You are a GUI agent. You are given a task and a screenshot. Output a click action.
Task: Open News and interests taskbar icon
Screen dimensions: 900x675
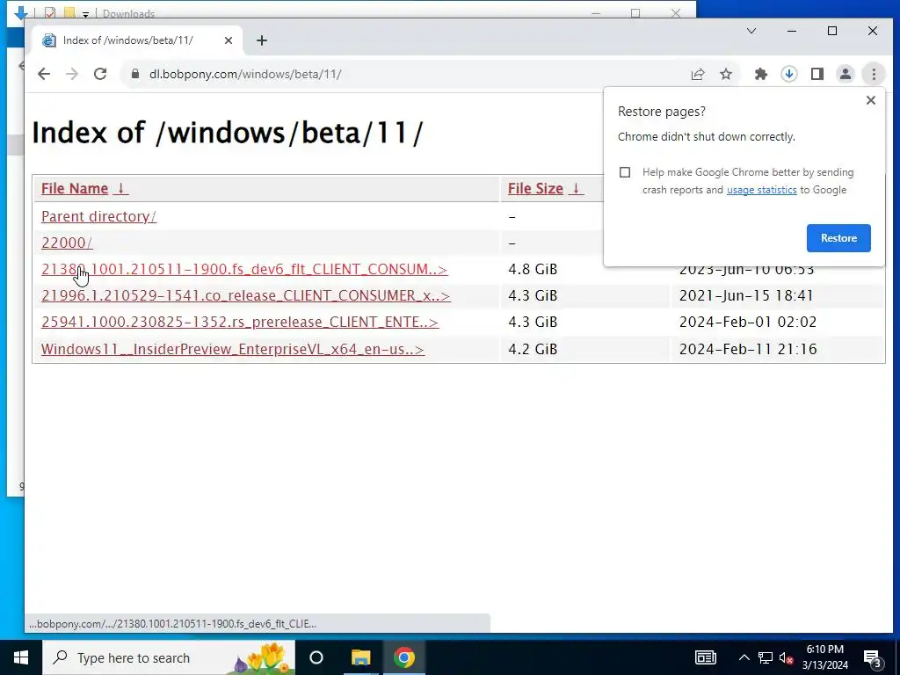pyautogui.click(x=706, y=657)
